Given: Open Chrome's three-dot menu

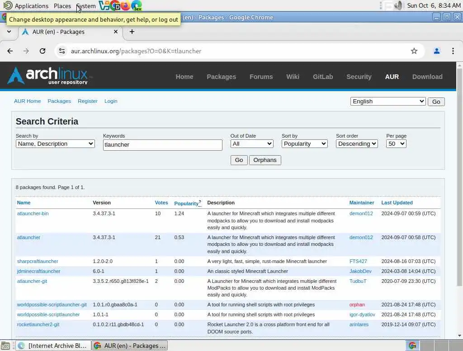Looking at the screenshot, I should (x=453, y=51).
